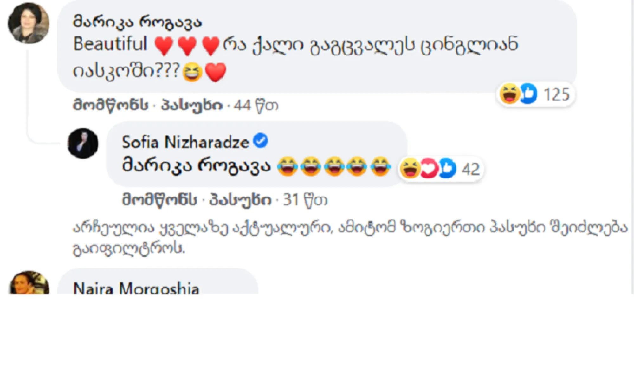Screen dimensions: 634x382
Task: Click thumbs-up reaction icon beside 125 count
Action: (x=529, y=94)
